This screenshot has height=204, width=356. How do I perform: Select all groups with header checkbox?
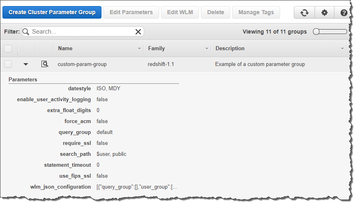(8, 49)
